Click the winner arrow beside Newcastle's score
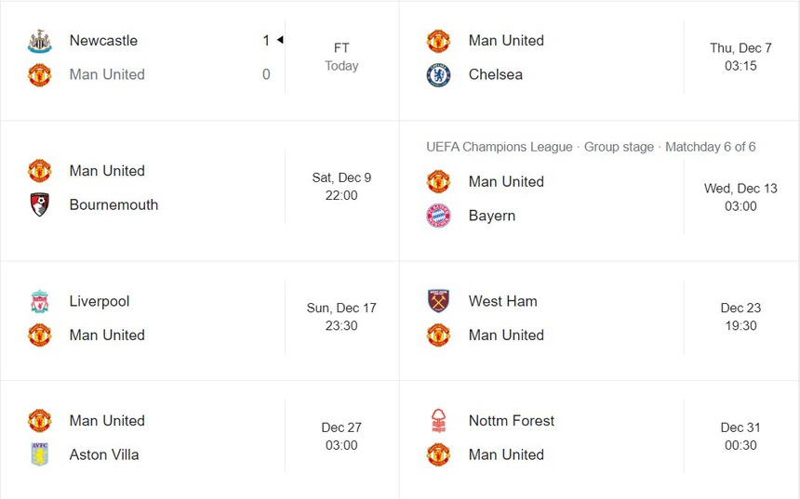Image resolution: width=800 pixels, height=499 pixels. [280, 40]
